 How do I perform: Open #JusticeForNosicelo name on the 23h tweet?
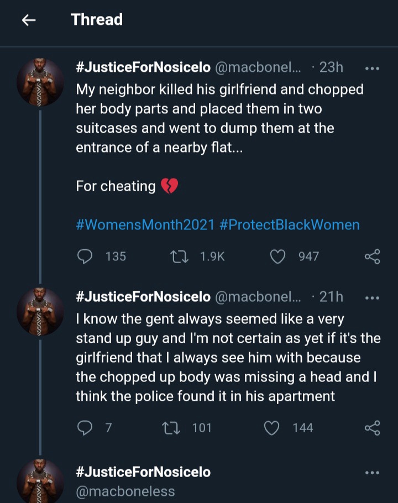point(143,67)
